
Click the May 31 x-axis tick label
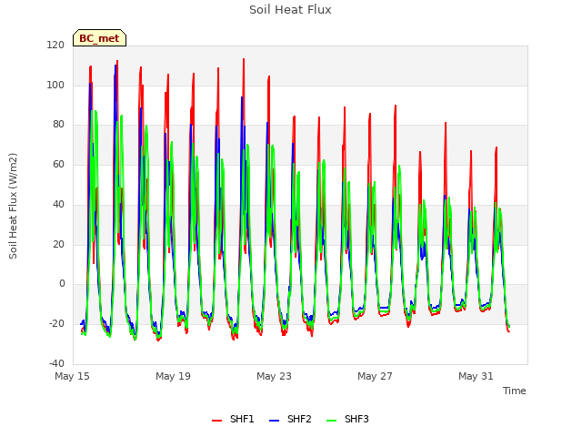[476, 376]
